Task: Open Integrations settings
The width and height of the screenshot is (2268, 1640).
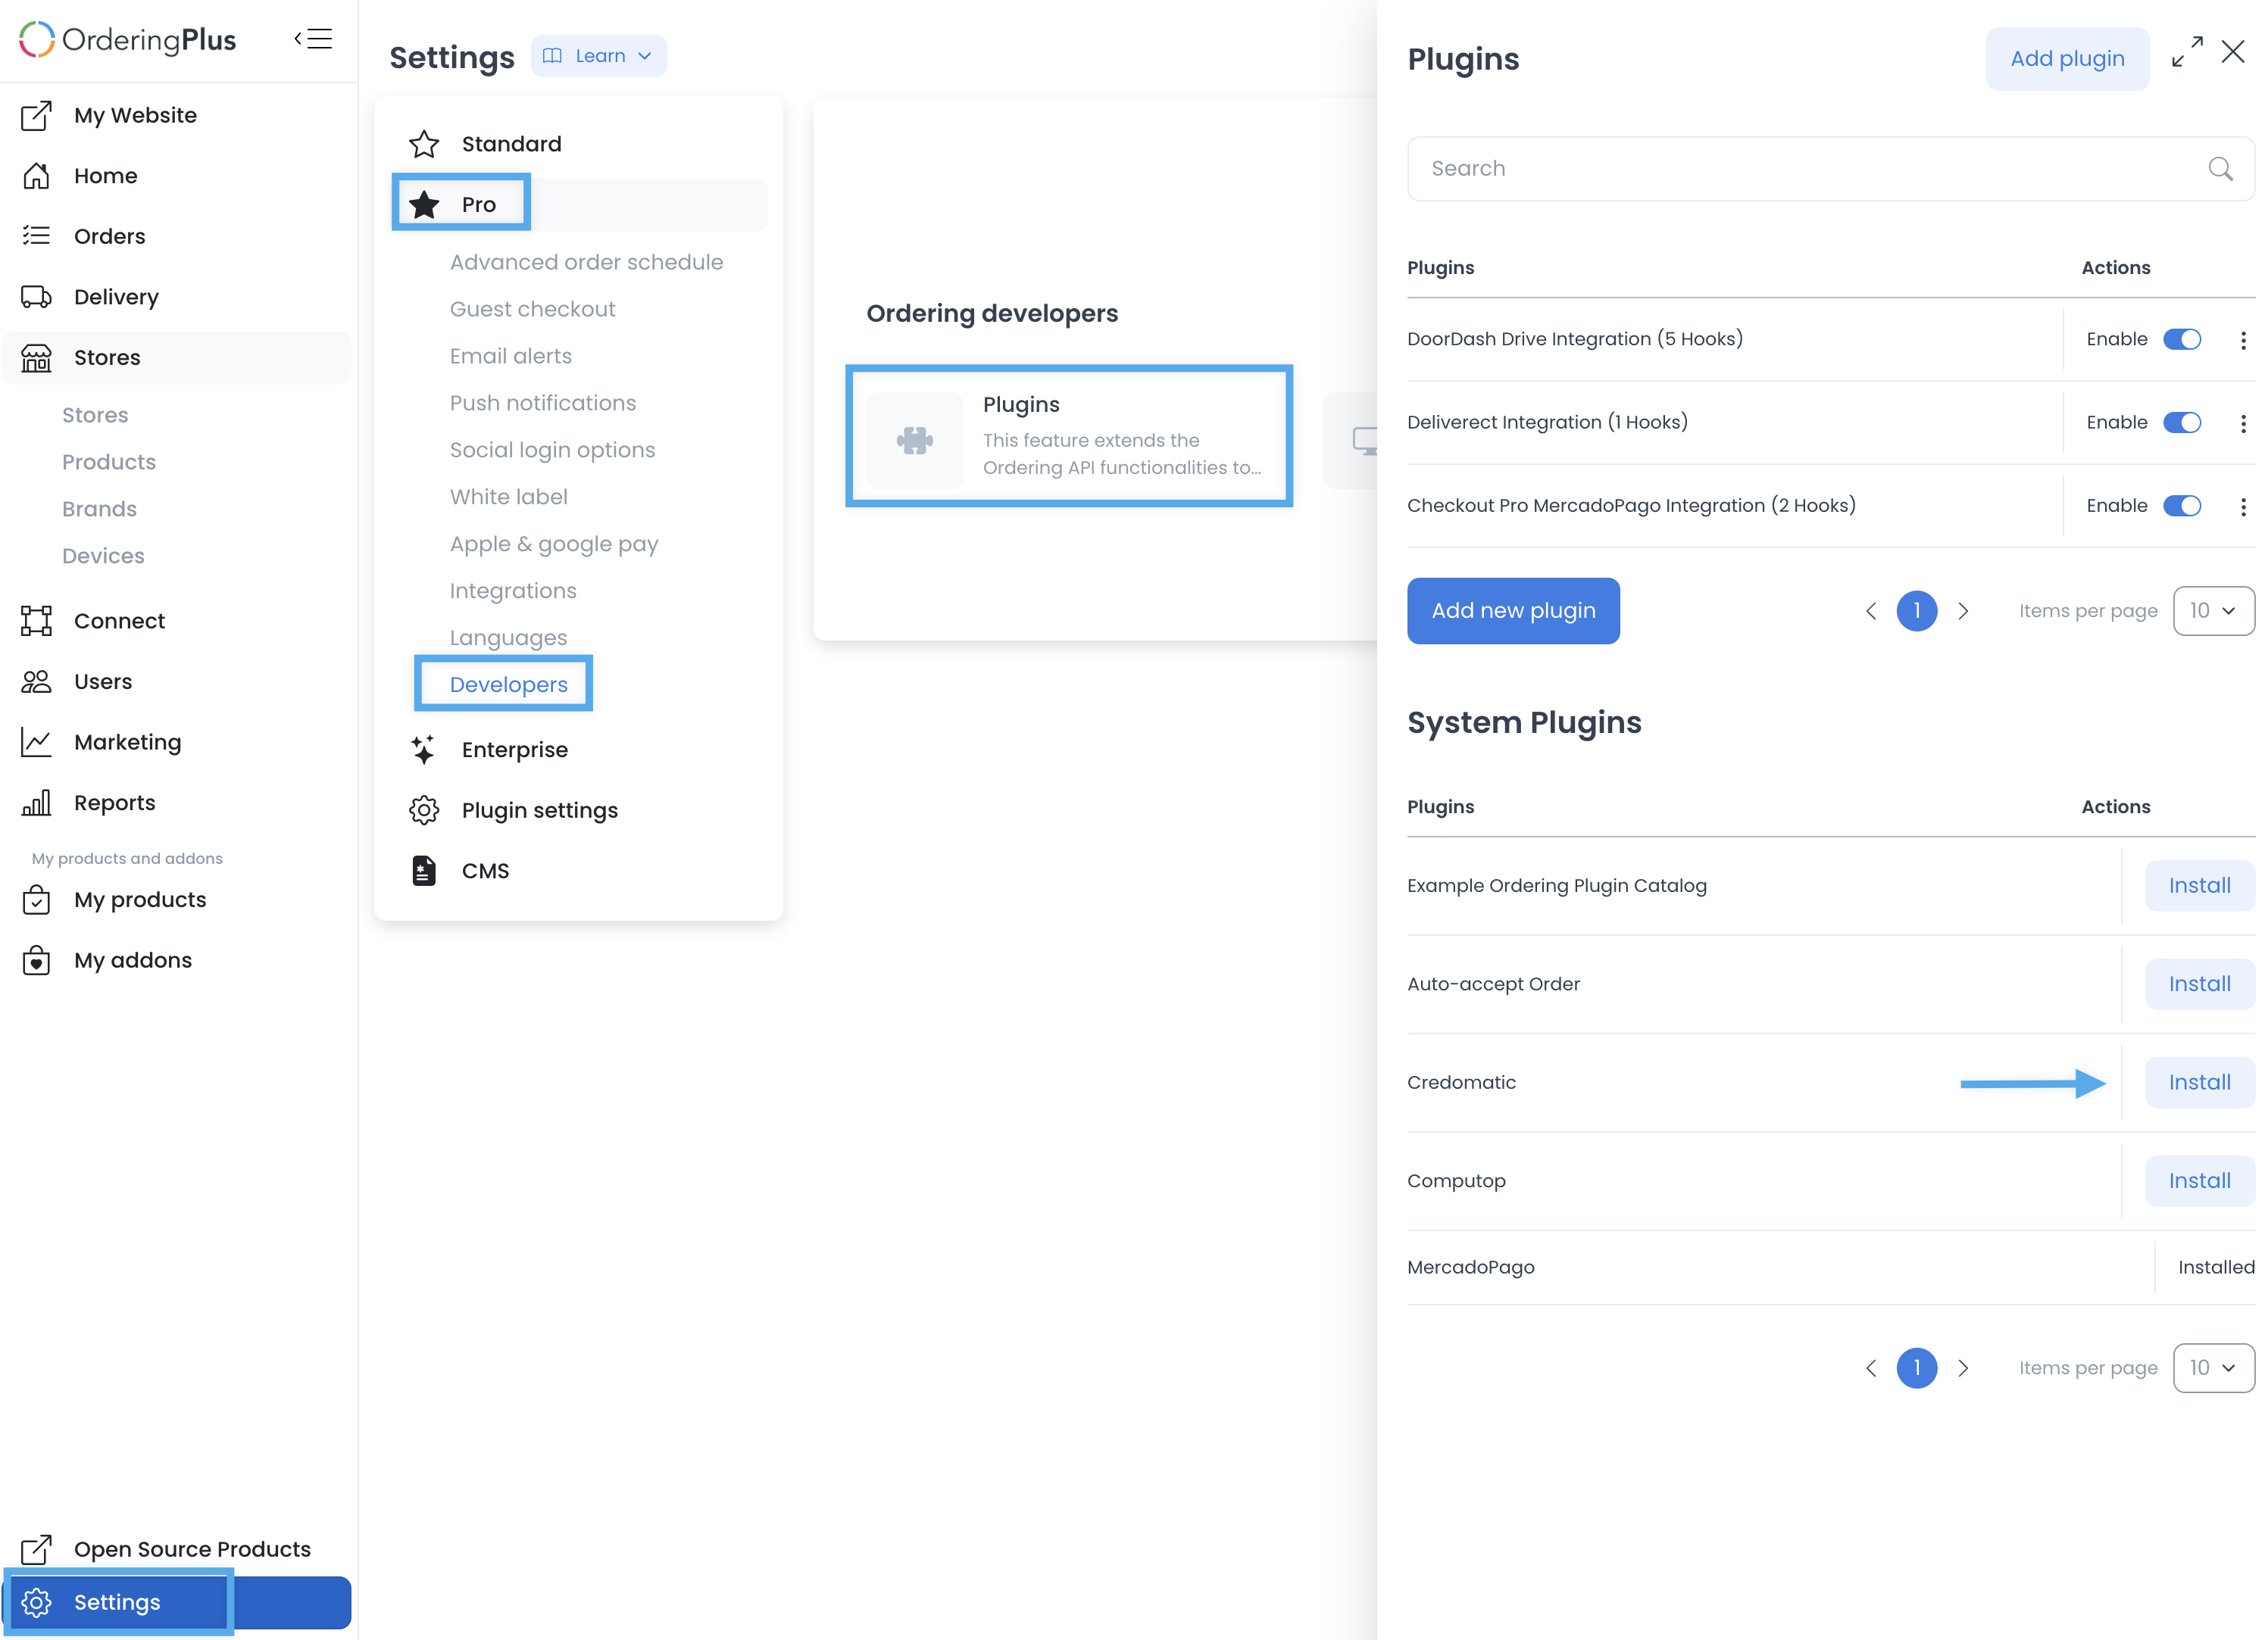Action: (x=513, y=591)
